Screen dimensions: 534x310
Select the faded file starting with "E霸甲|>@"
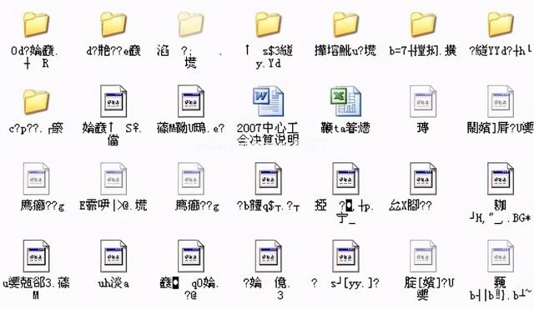click(113, 179)
